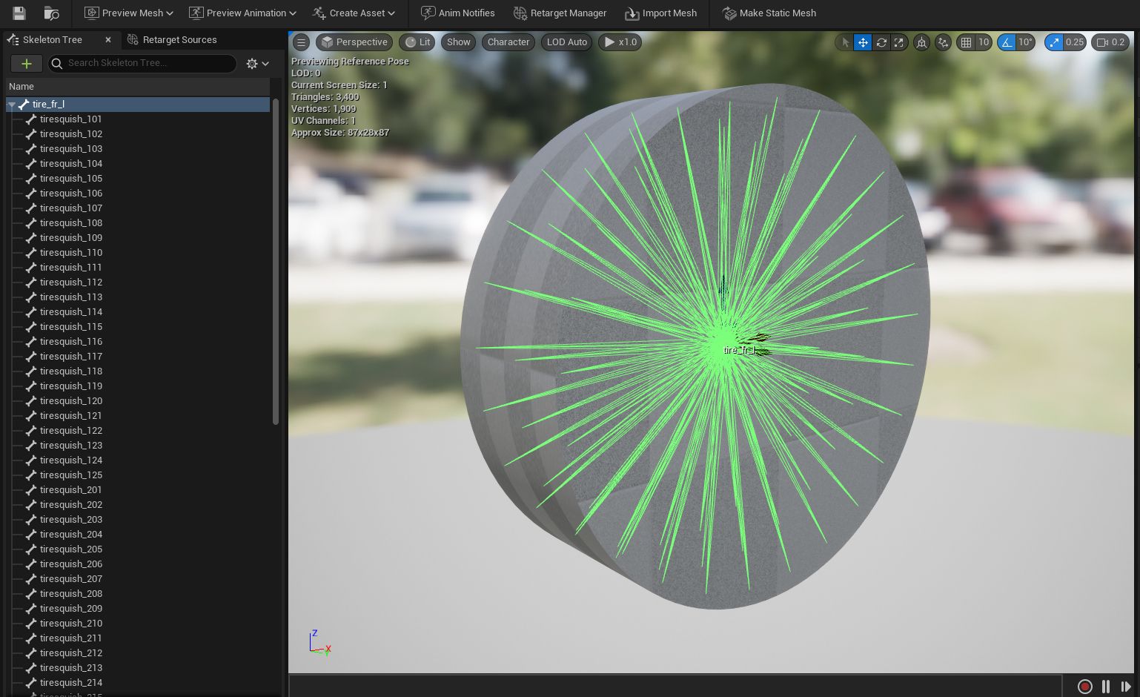Click the Search Skeleton Tree field
The image size is (1140, 697).
[x=142, y=64]
